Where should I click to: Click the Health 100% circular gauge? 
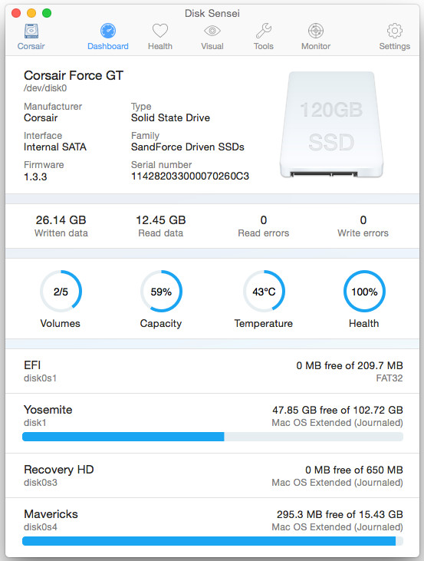[364, 291]
